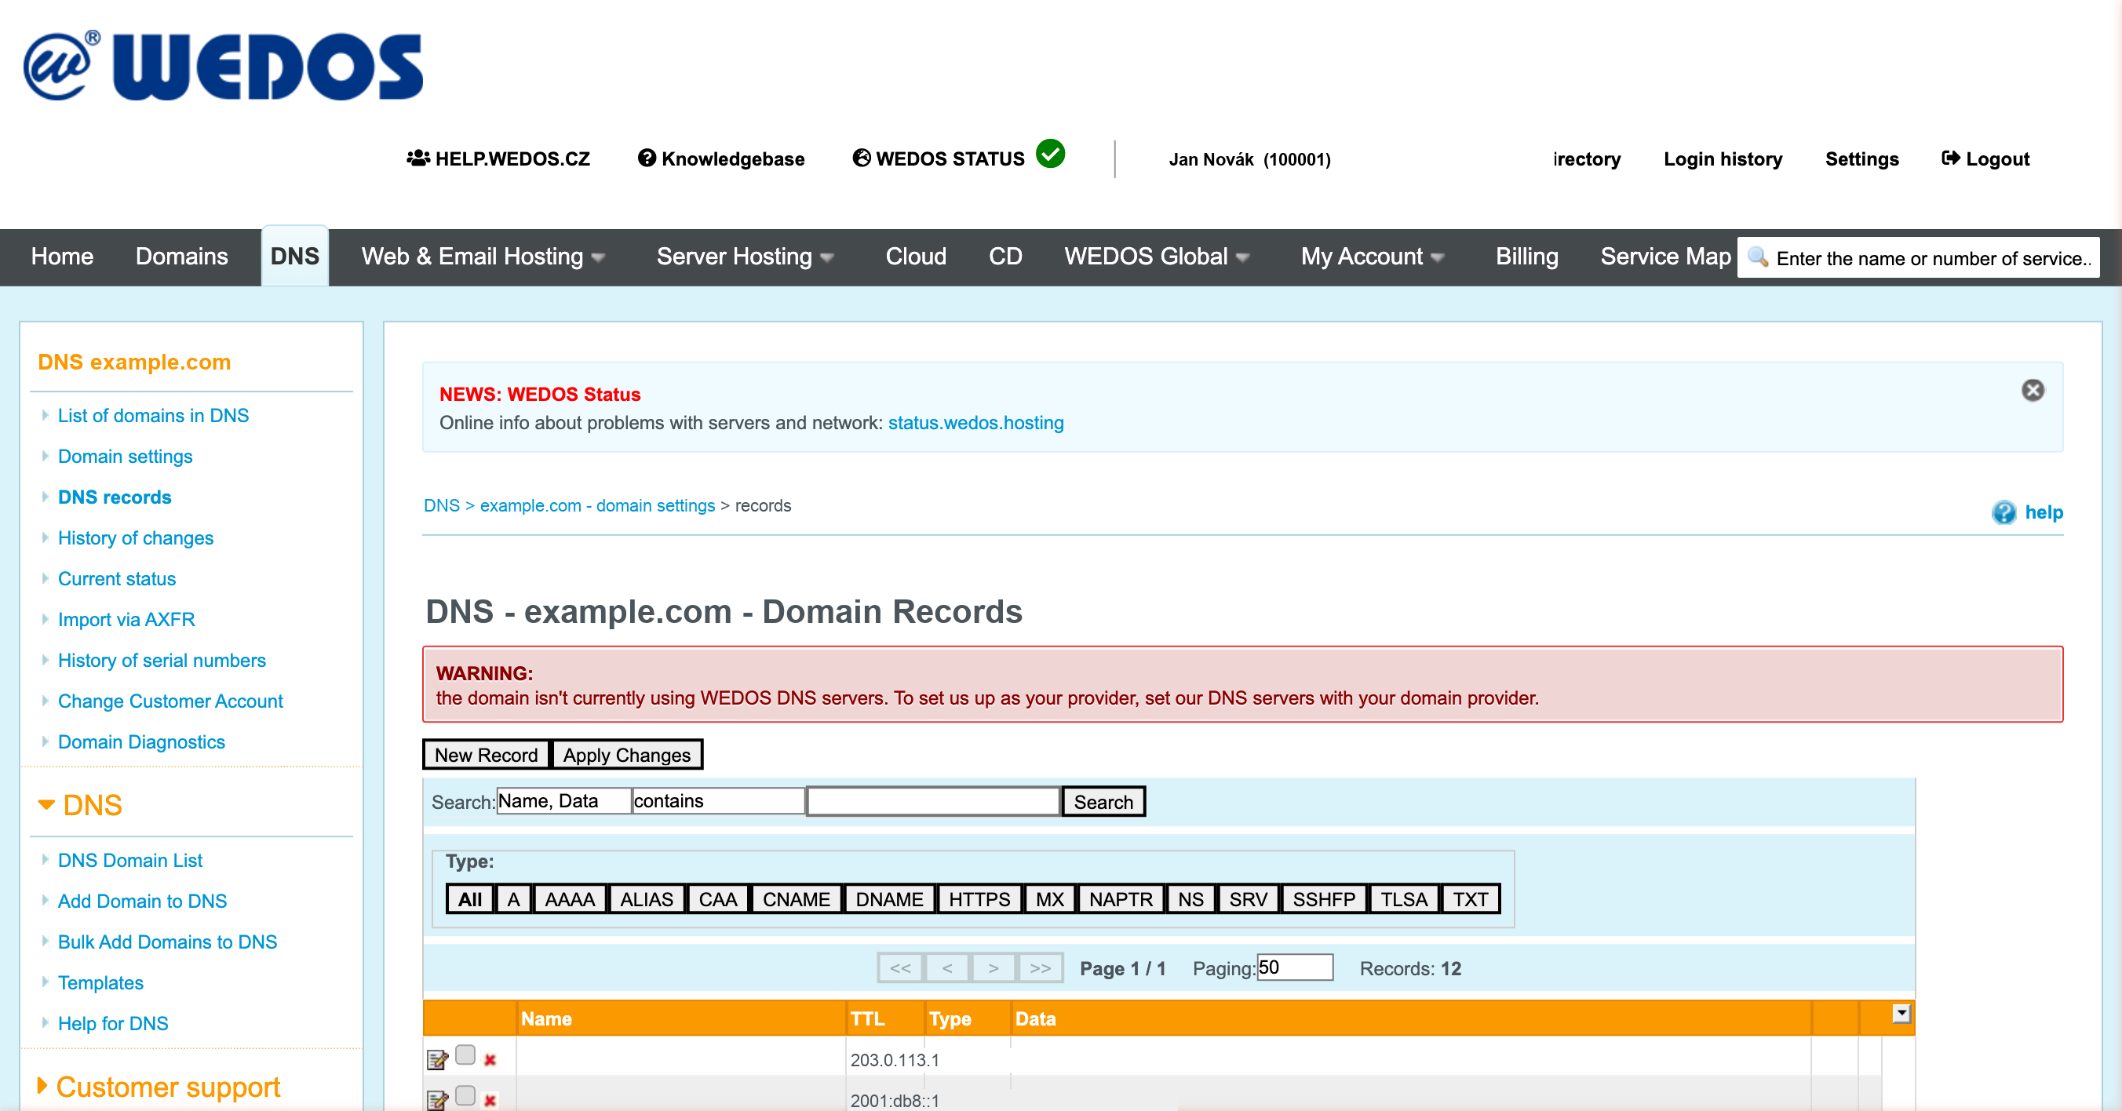The image size is (2122, 1111).
Task: Check the WEDOS STATUS green checkmark icon
Action: coord(1049,153)
